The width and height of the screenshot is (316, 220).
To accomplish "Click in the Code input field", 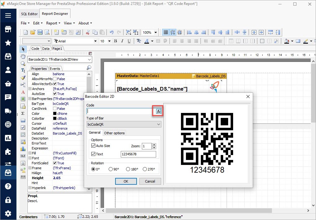I will point(121,111).
